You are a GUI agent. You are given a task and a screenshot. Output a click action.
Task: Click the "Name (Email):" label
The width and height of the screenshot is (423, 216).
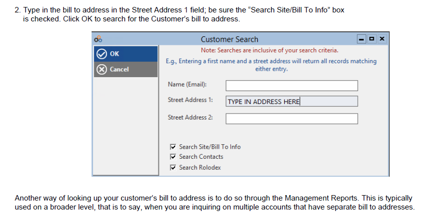187,84
